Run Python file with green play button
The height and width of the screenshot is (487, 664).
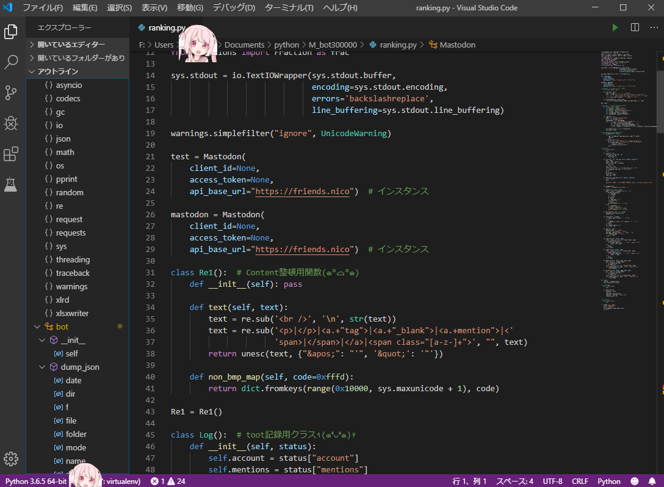[x=615, y=27]
